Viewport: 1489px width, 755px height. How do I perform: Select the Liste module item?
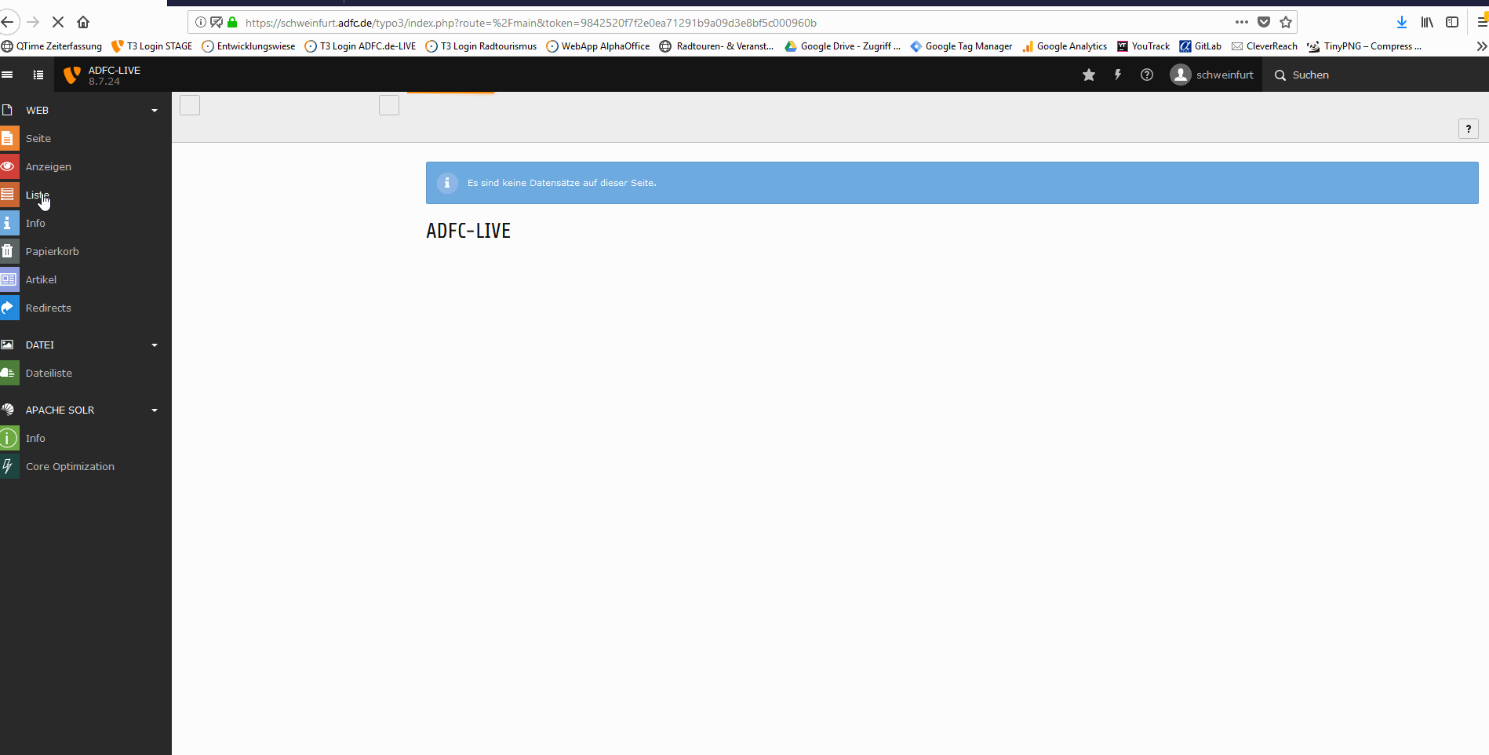pyautogui.click(x=37, y=195)
